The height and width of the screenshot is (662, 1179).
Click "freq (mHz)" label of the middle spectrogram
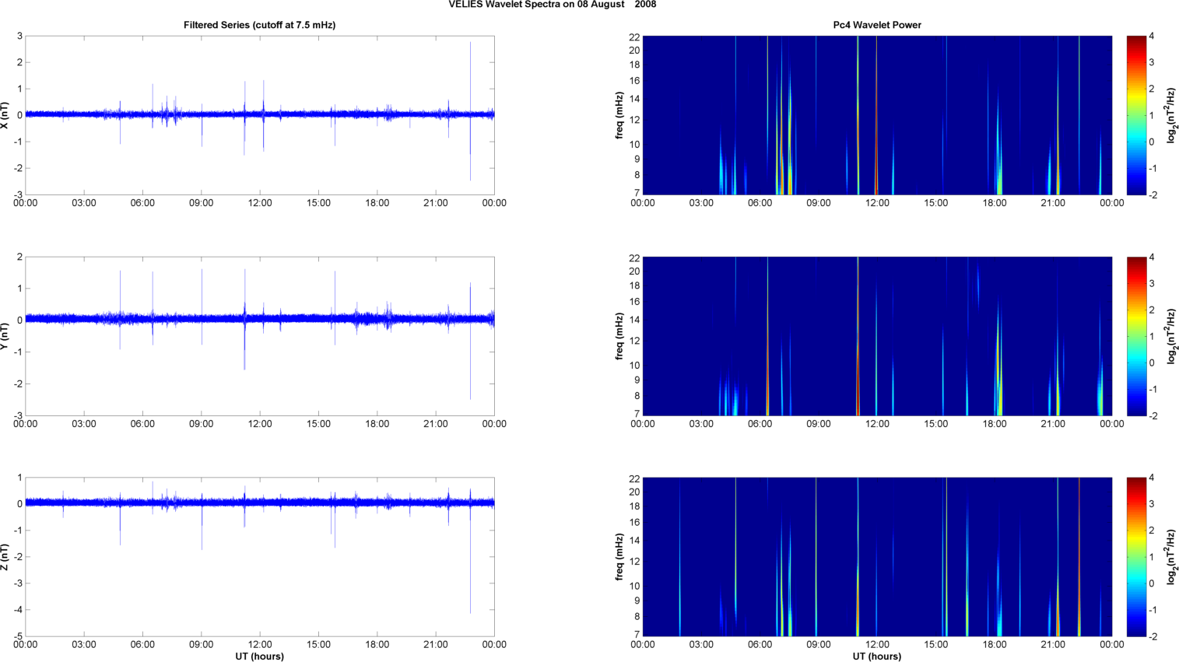click(x=619, y=336)
